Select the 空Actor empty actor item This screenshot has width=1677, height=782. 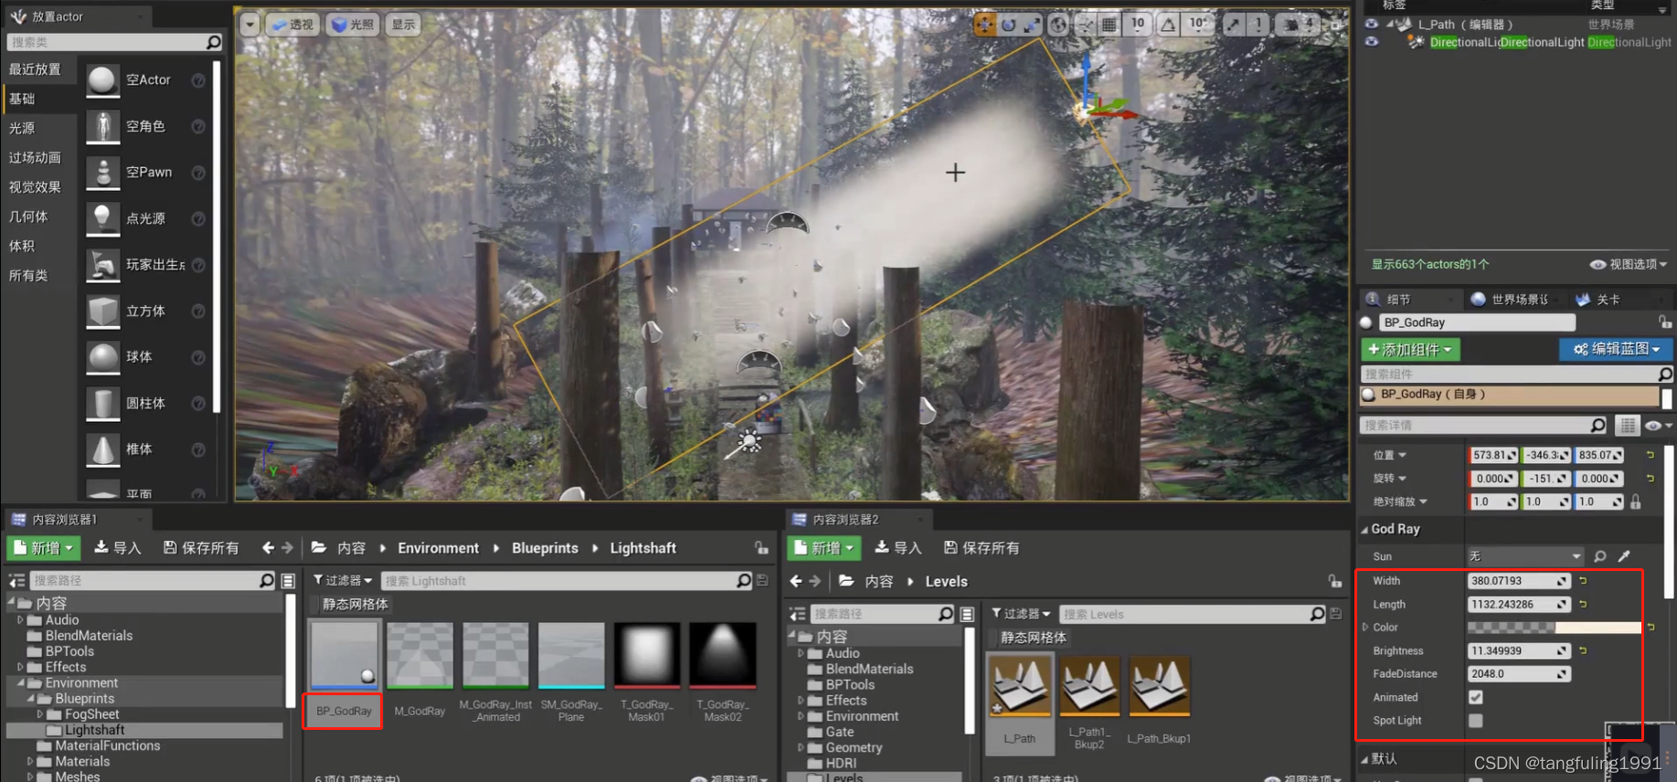(146, 80)
